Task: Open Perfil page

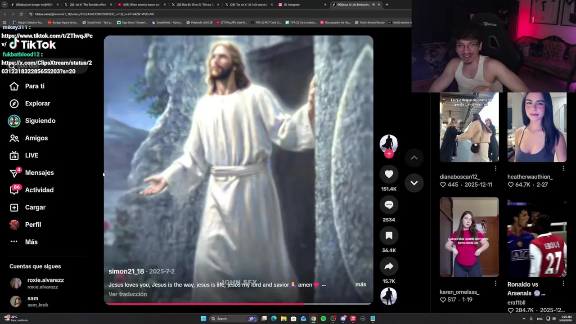Action: point(26,225)
